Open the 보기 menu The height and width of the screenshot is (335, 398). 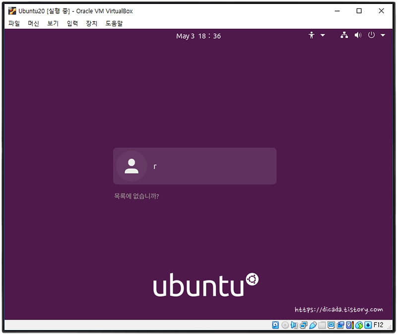53,23
